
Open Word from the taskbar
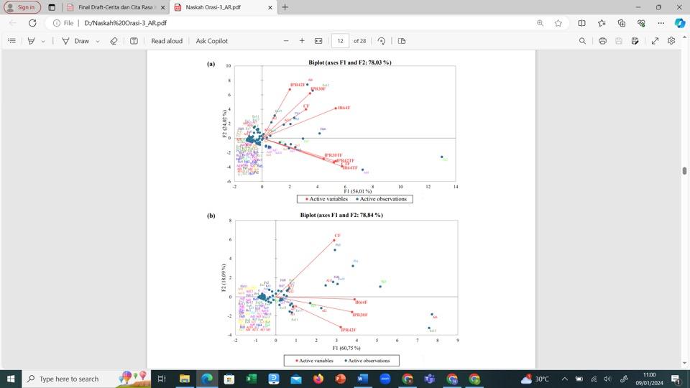362,379
